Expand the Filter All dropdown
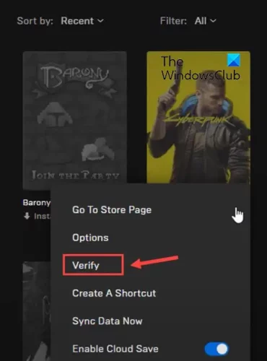 pyautogui.click(x=206, y=21)
